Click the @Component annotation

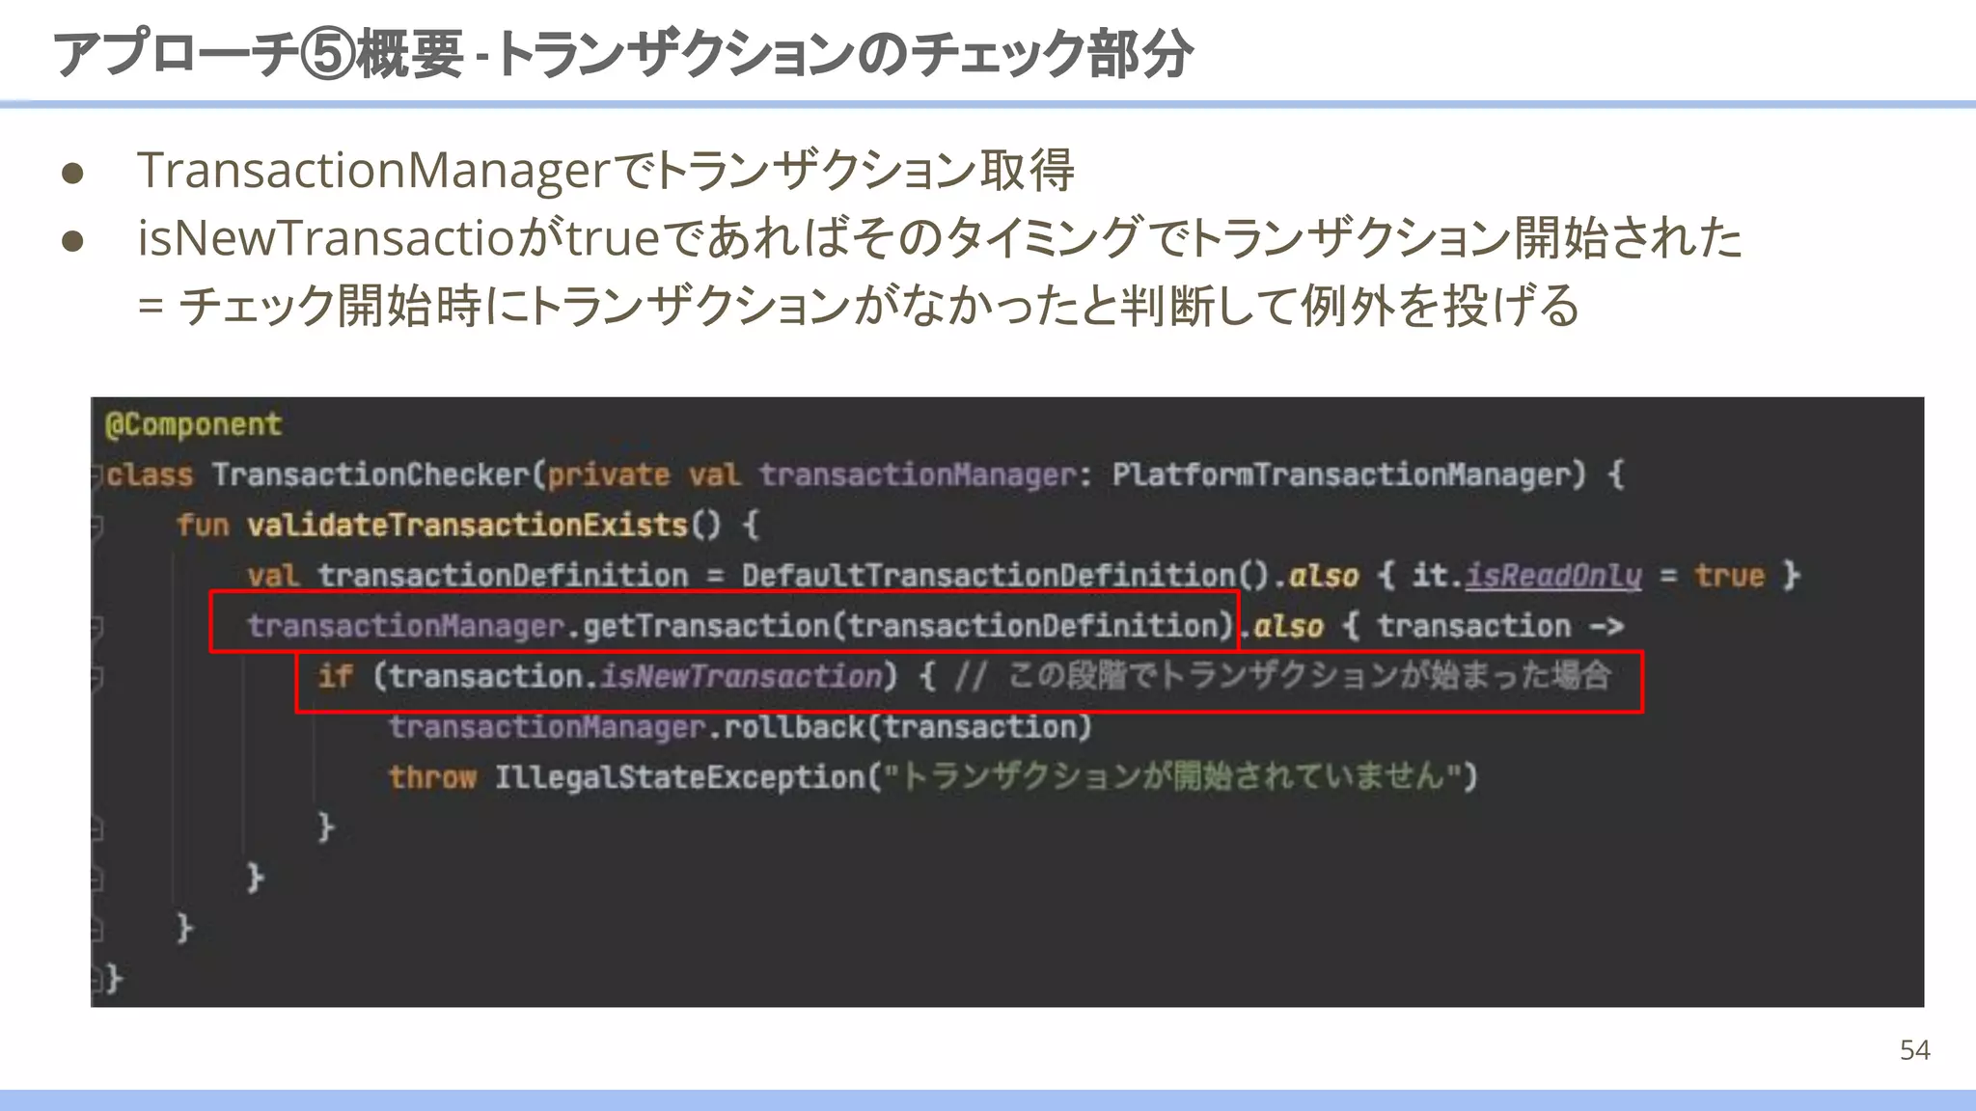pyautogui.click(x=193, y=424)
